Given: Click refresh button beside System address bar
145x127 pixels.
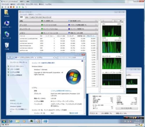Looking at the screenshot, I should [56, 58].
